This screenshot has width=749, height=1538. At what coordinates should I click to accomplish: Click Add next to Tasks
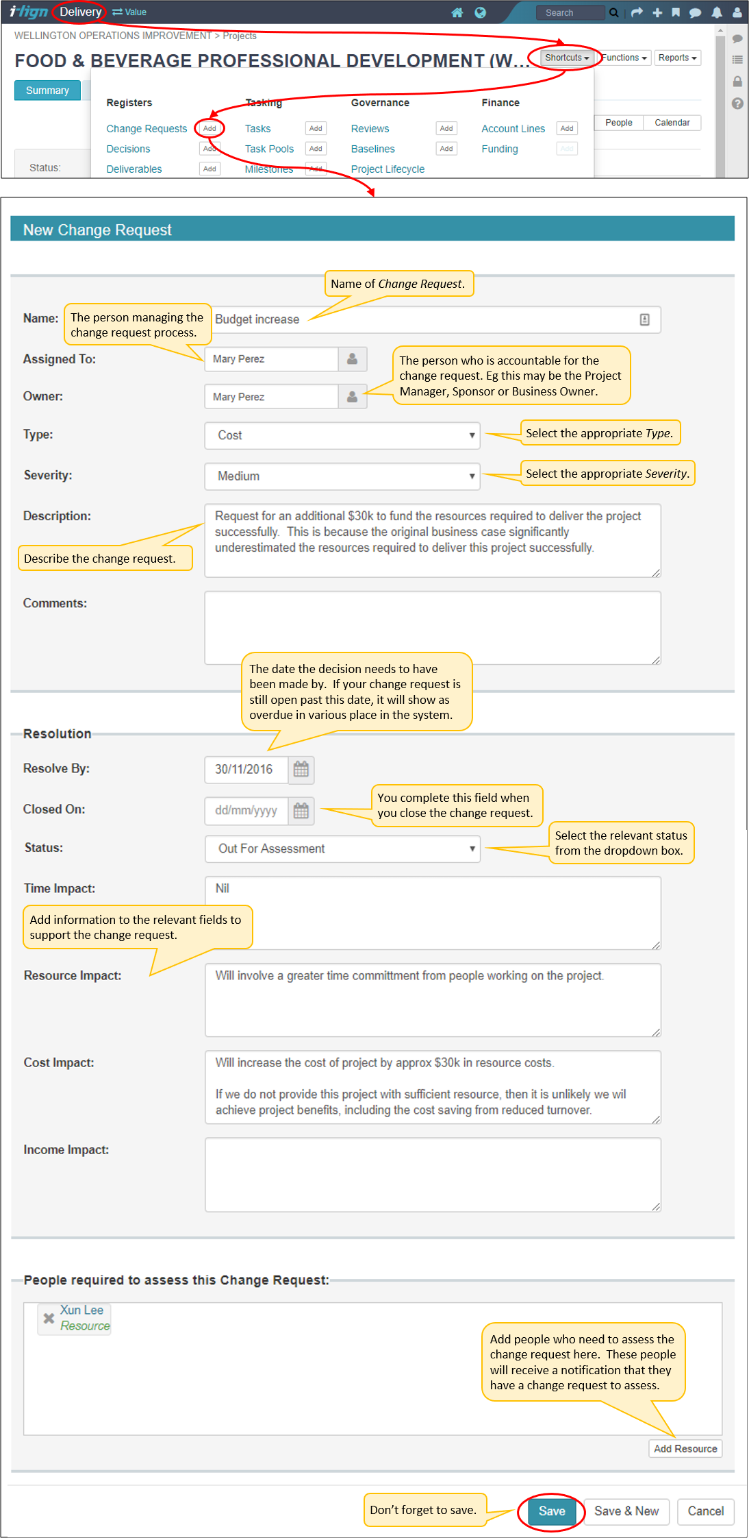click(x=316, y=128)
